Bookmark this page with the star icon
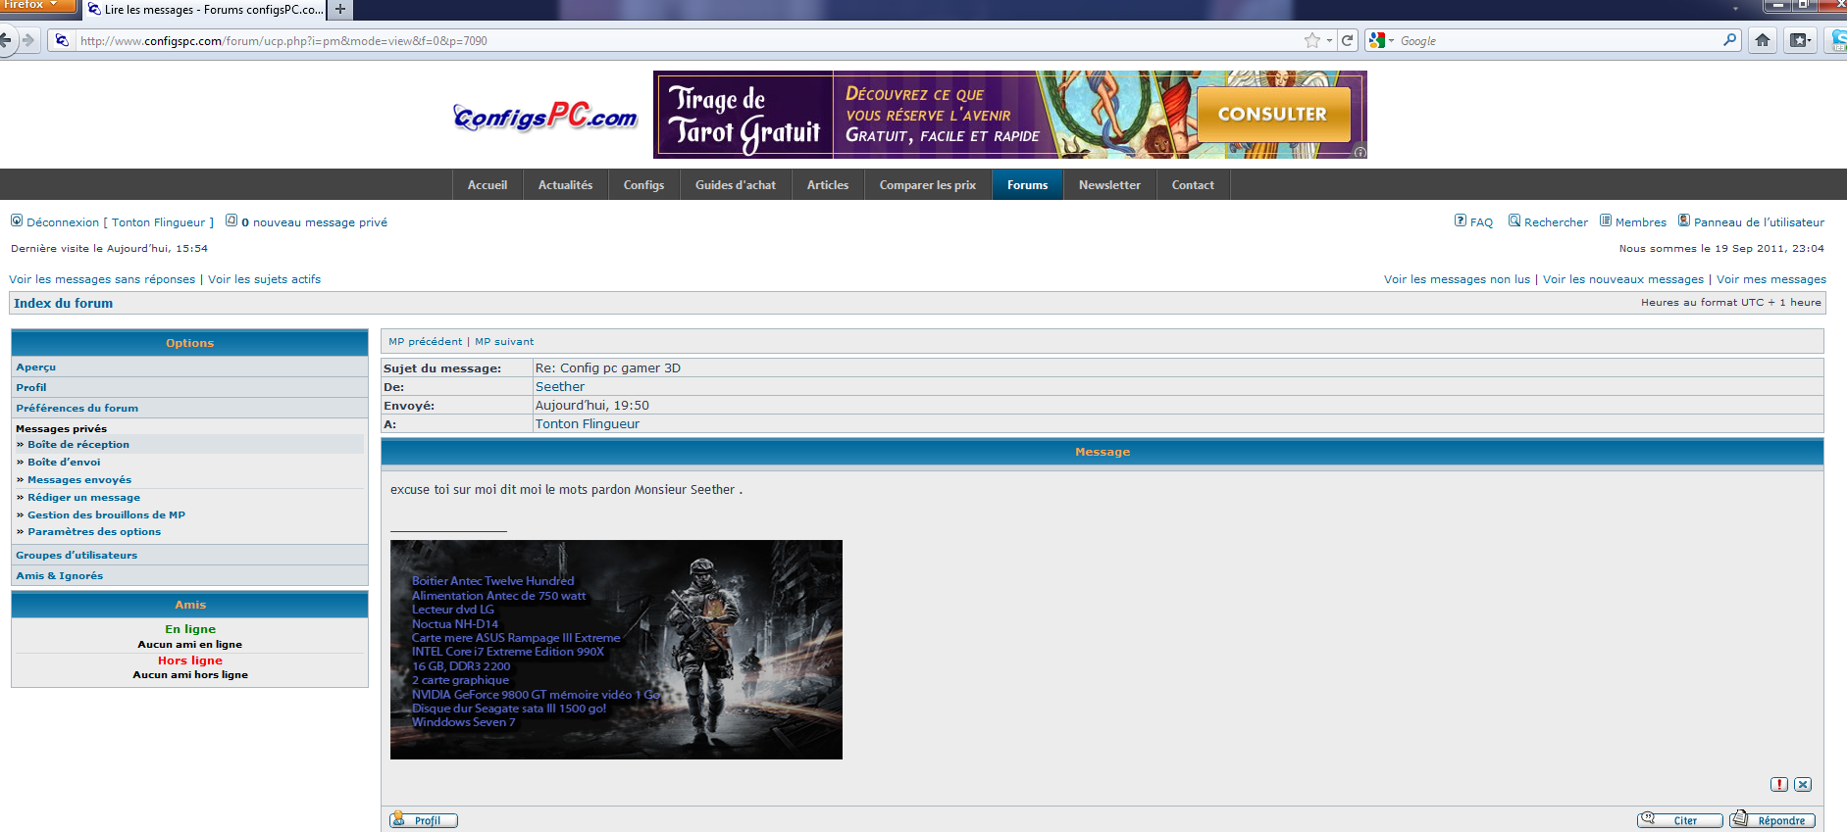 pos(1311,40)
